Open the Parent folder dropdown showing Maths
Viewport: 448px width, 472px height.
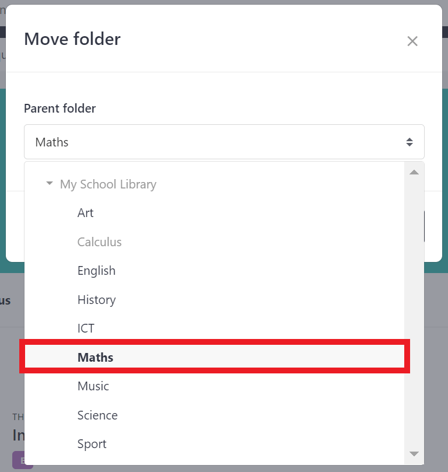click(224, 141)
